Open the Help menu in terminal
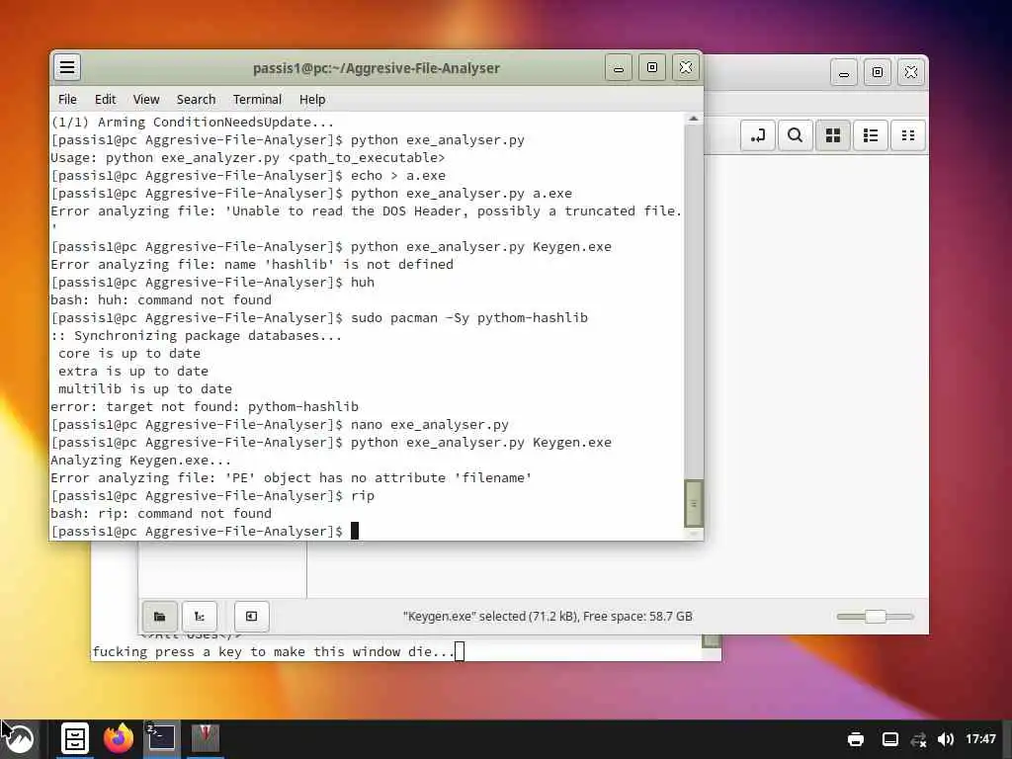 (312, 100)
